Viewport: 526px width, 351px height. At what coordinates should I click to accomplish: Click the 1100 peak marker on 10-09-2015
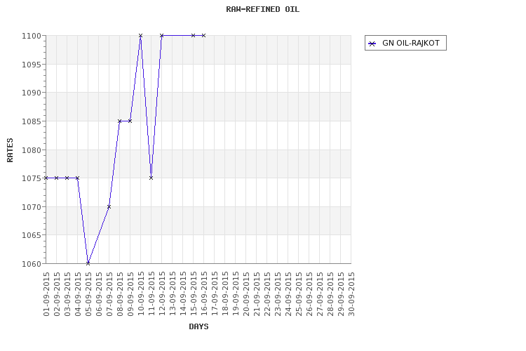(x=140, y=35)
